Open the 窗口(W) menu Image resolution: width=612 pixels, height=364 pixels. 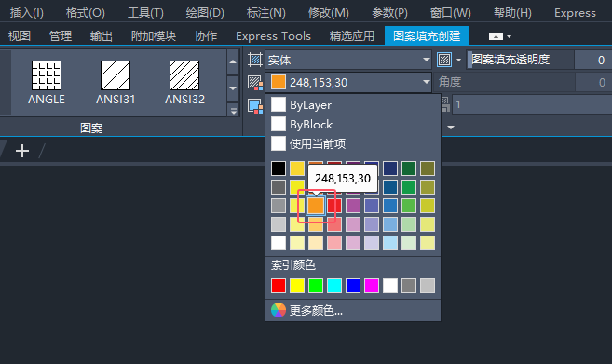451,13
